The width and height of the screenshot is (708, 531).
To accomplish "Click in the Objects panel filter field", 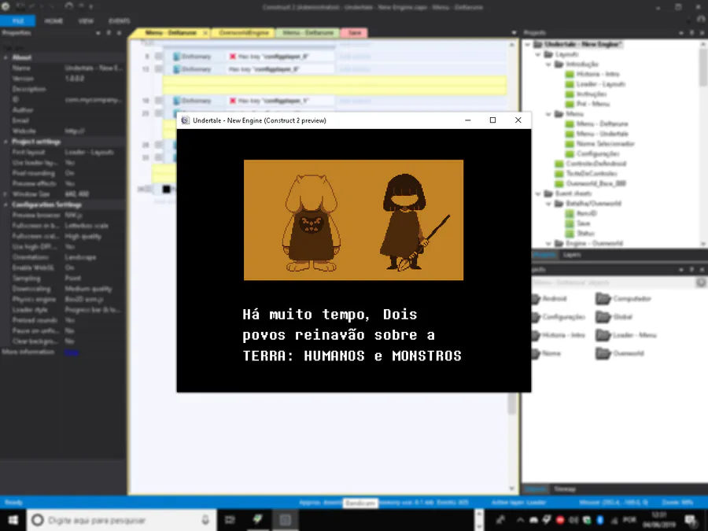I will [613, 282].
